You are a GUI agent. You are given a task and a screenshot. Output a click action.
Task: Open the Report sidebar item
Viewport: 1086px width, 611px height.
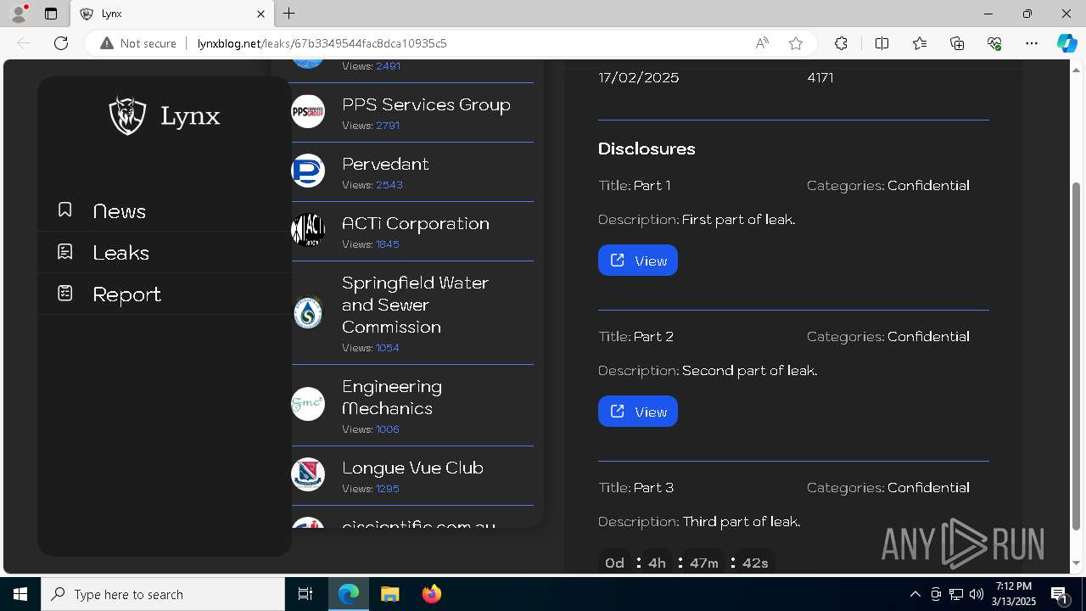165,294
